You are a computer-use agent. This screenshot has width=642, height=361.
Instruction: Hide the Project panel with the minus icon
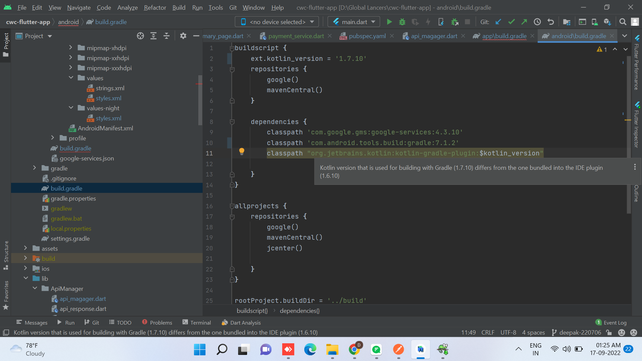click(196, 36)
